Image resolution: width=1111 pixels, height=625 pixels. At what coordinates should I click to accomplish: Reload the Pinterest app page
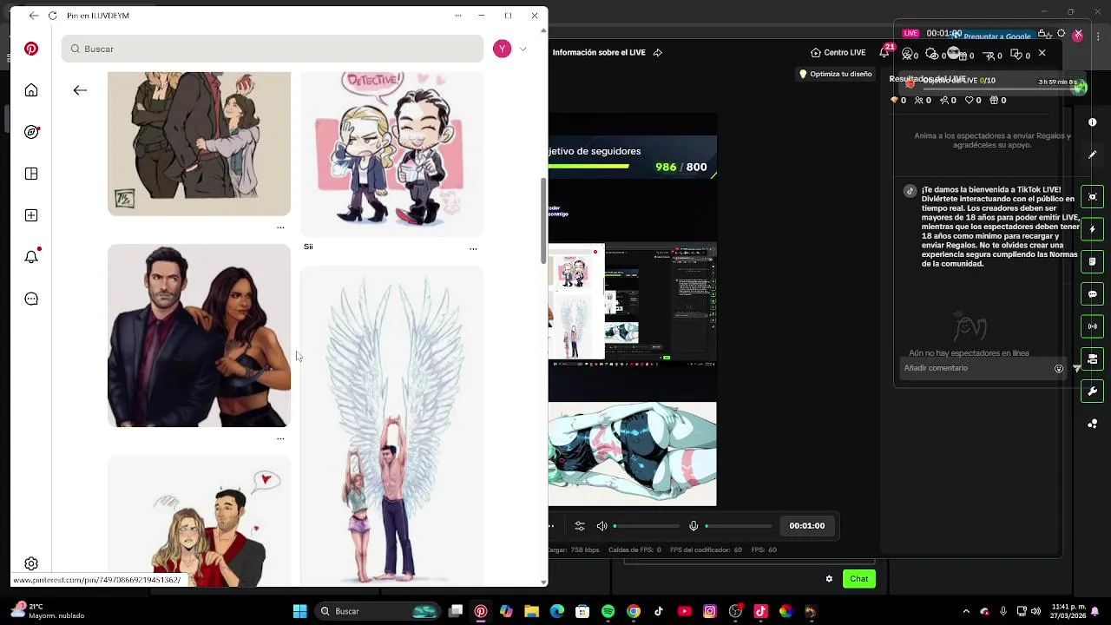click(52, 16)
